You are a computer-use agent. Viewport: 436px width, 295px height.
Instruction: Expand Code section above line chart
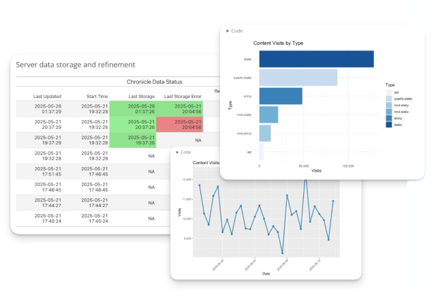click(183, 152)
